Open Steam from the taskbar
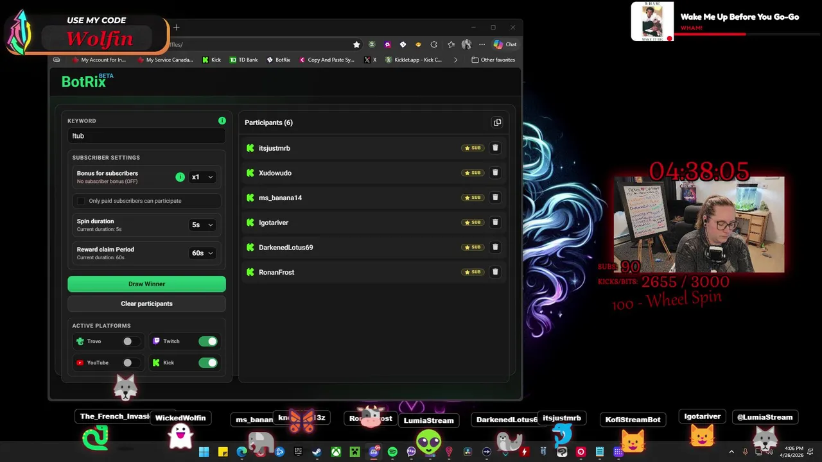Screen dimensions: 822x462 (x=317, y=452)
